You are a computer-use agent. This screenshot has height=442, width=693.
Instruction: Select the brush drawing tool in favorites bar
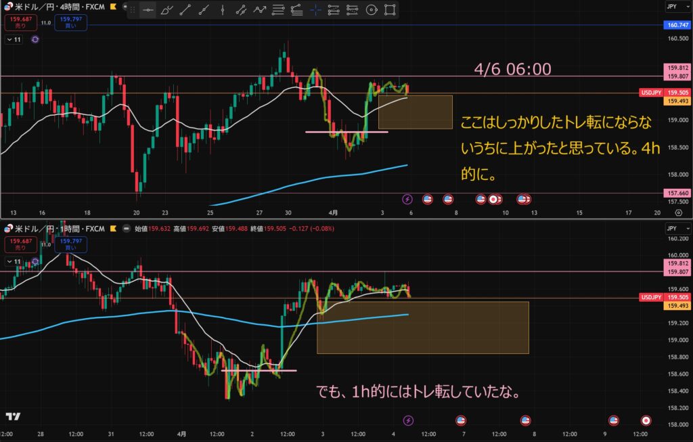(166, 10)
